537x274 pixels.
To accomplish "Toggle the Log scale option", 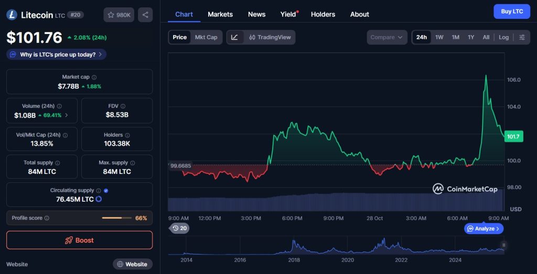I will pos(503,37).
